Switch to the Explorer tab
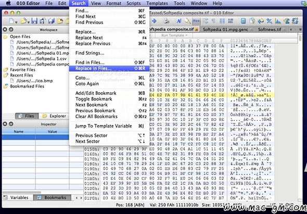The height and width of the screenshot is (214, 307). (x=54, y=116)
